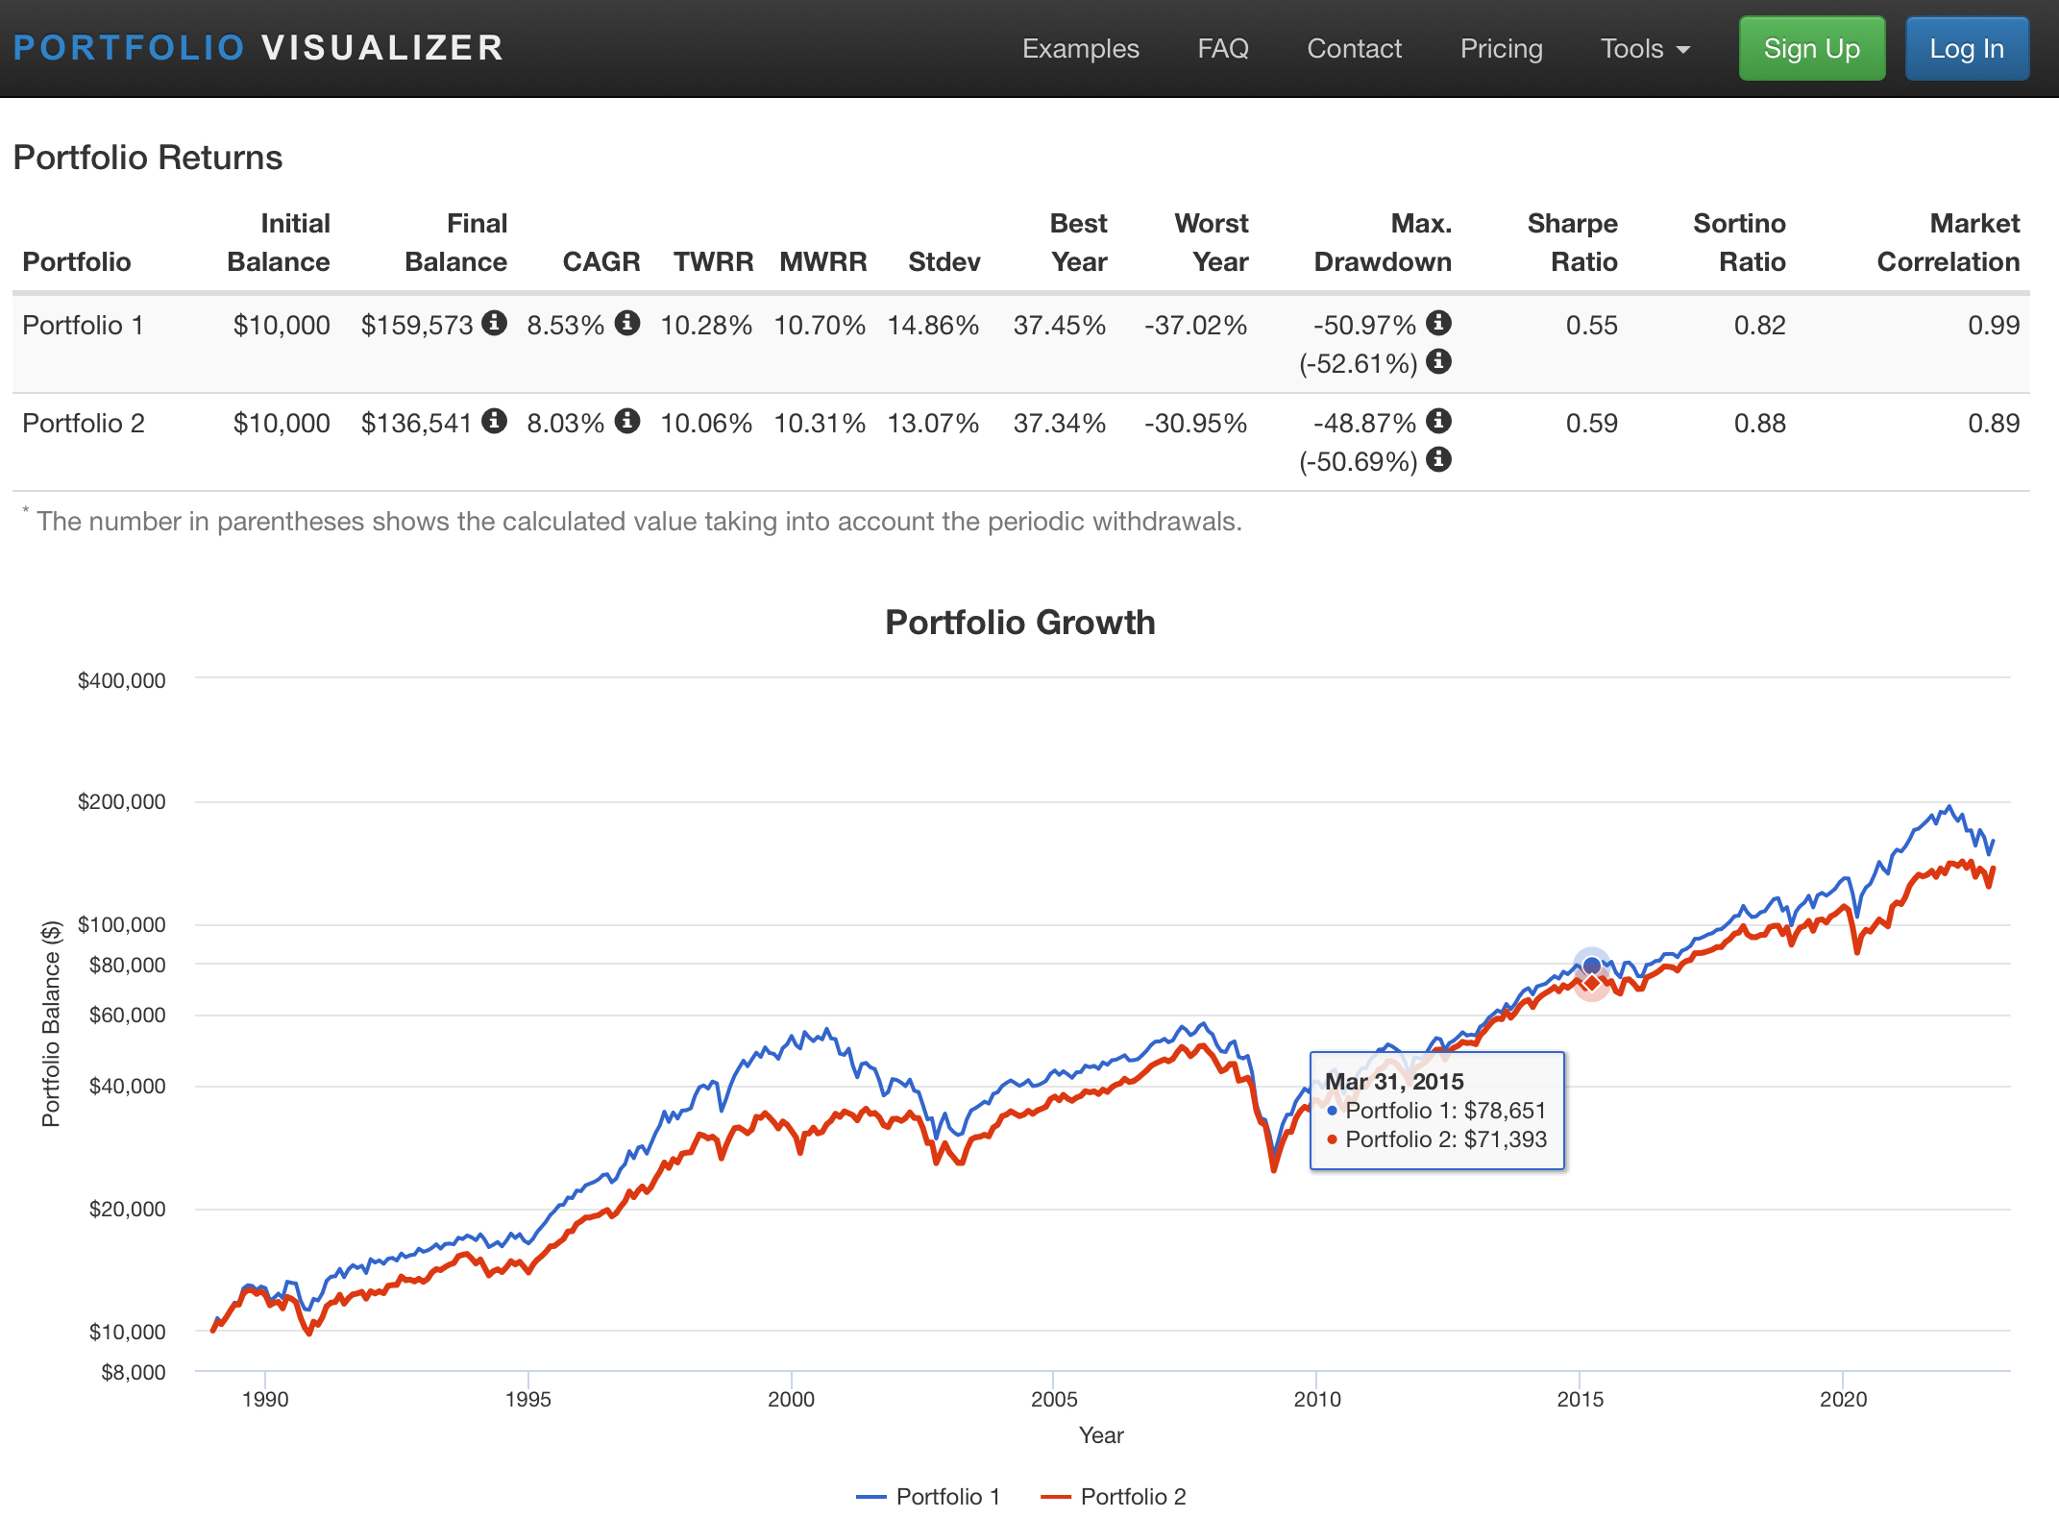2059x1518 pixels.
Task: Click info icon beside (-50.69%) drawdown value
Action: click(1438, 460)
